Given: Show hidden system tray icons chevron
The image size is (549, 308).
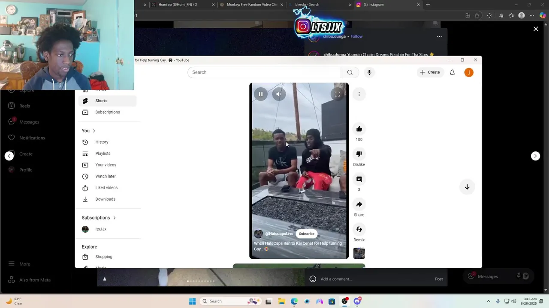Looking at the screenshot, I should tap(488, 301).
